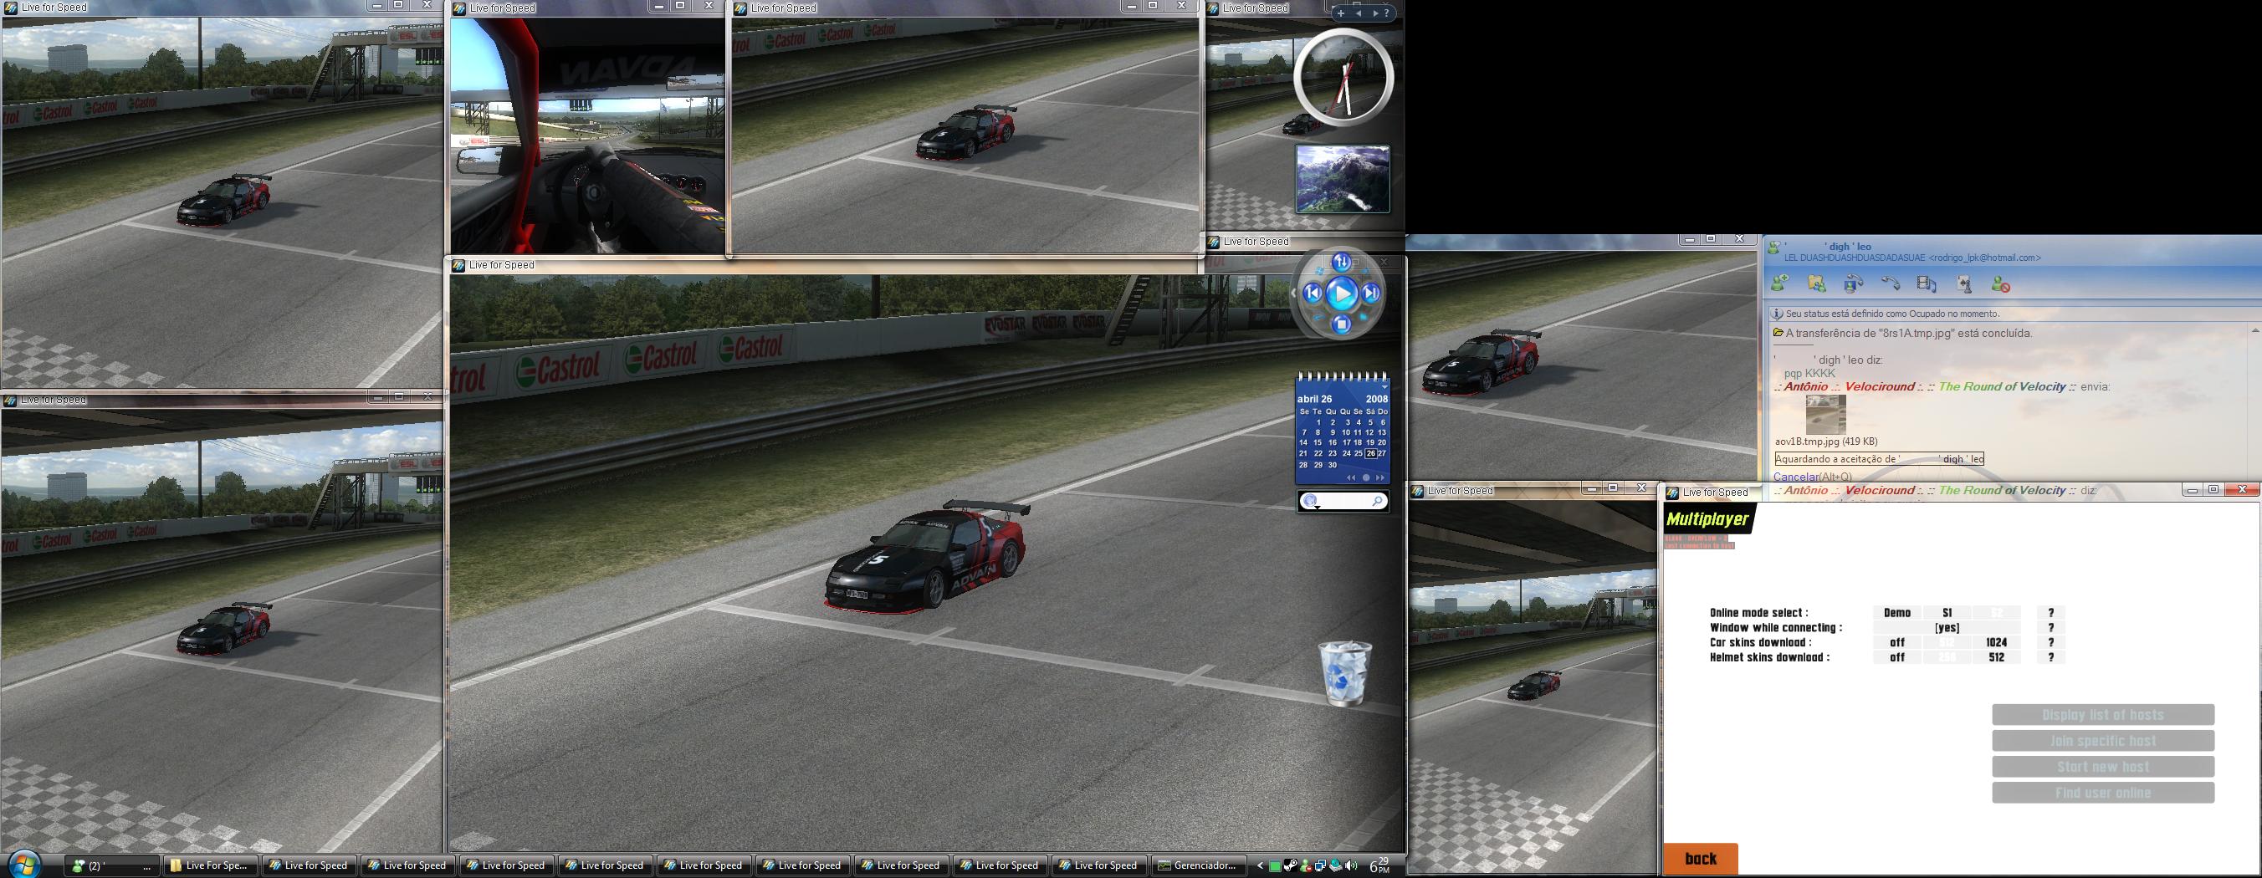Click Find user online button
The height and width of the screenshot is (878, 2262).
tap(2103, 793)
